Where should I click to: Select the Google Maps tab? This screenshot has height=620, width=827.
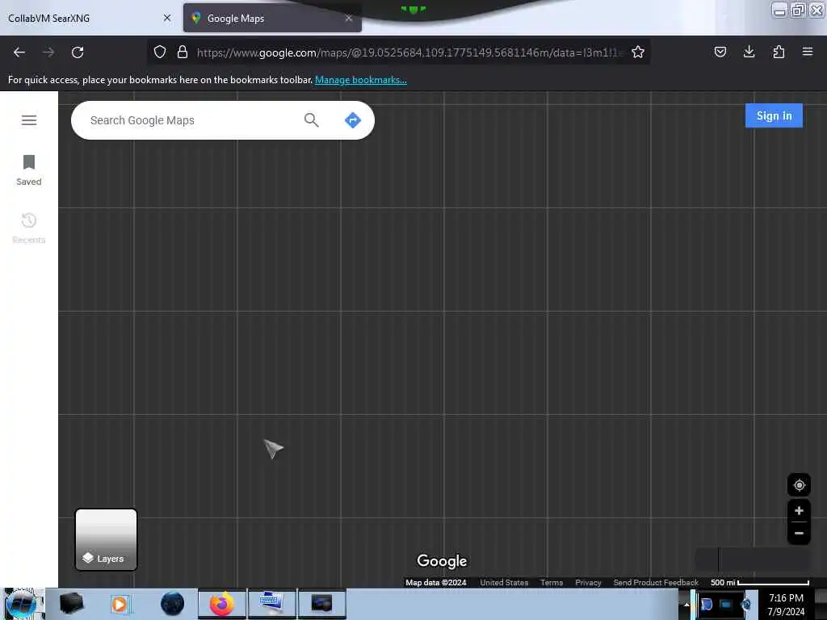point(272,18)
